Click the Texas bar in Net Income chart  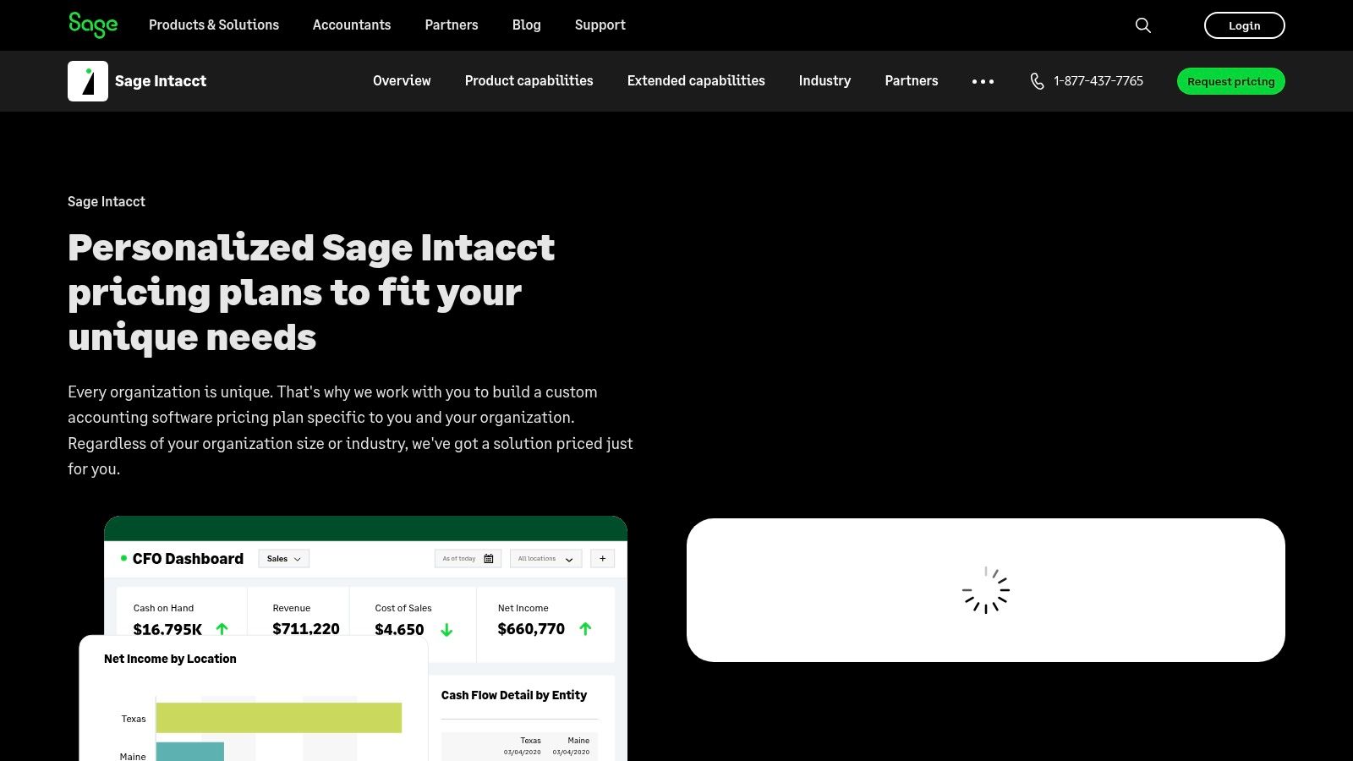click(277, 717)
